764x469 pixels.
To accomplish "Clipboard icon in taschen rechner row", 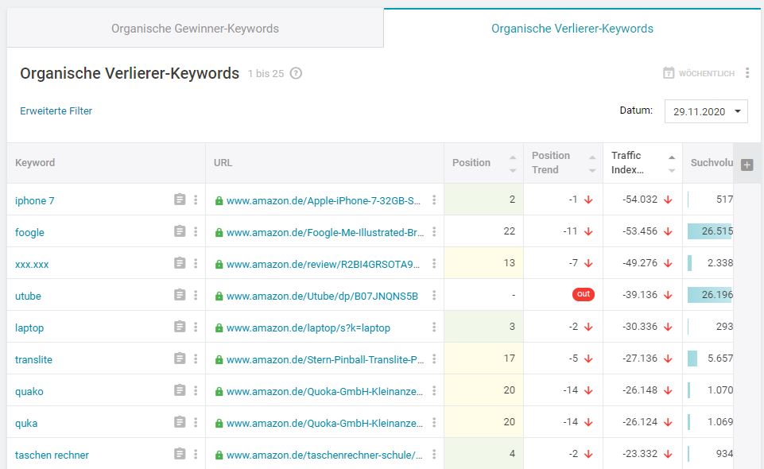I will (180, 453).
